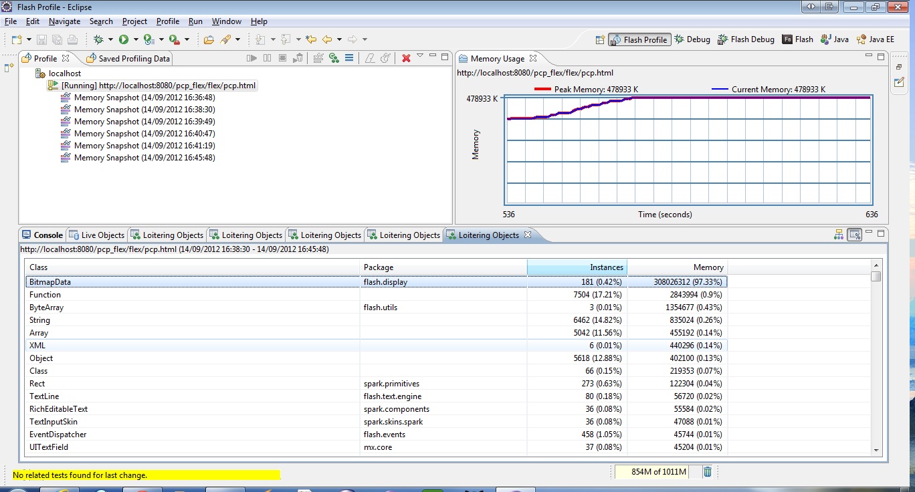Open the Debug launch dropdown arrow

tap(111, 39)
